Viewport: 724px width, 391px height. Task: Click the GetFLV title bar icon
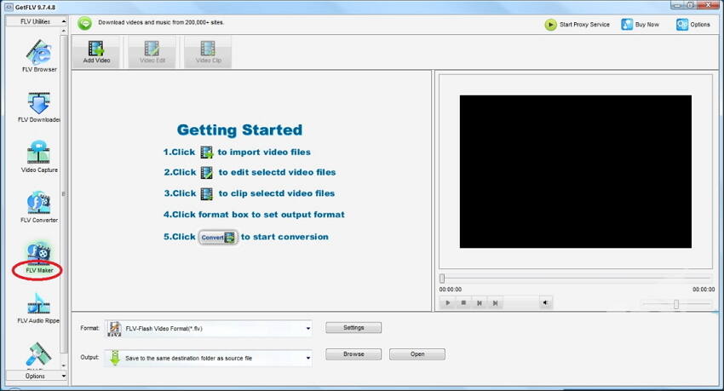click(x=9, y=7)
